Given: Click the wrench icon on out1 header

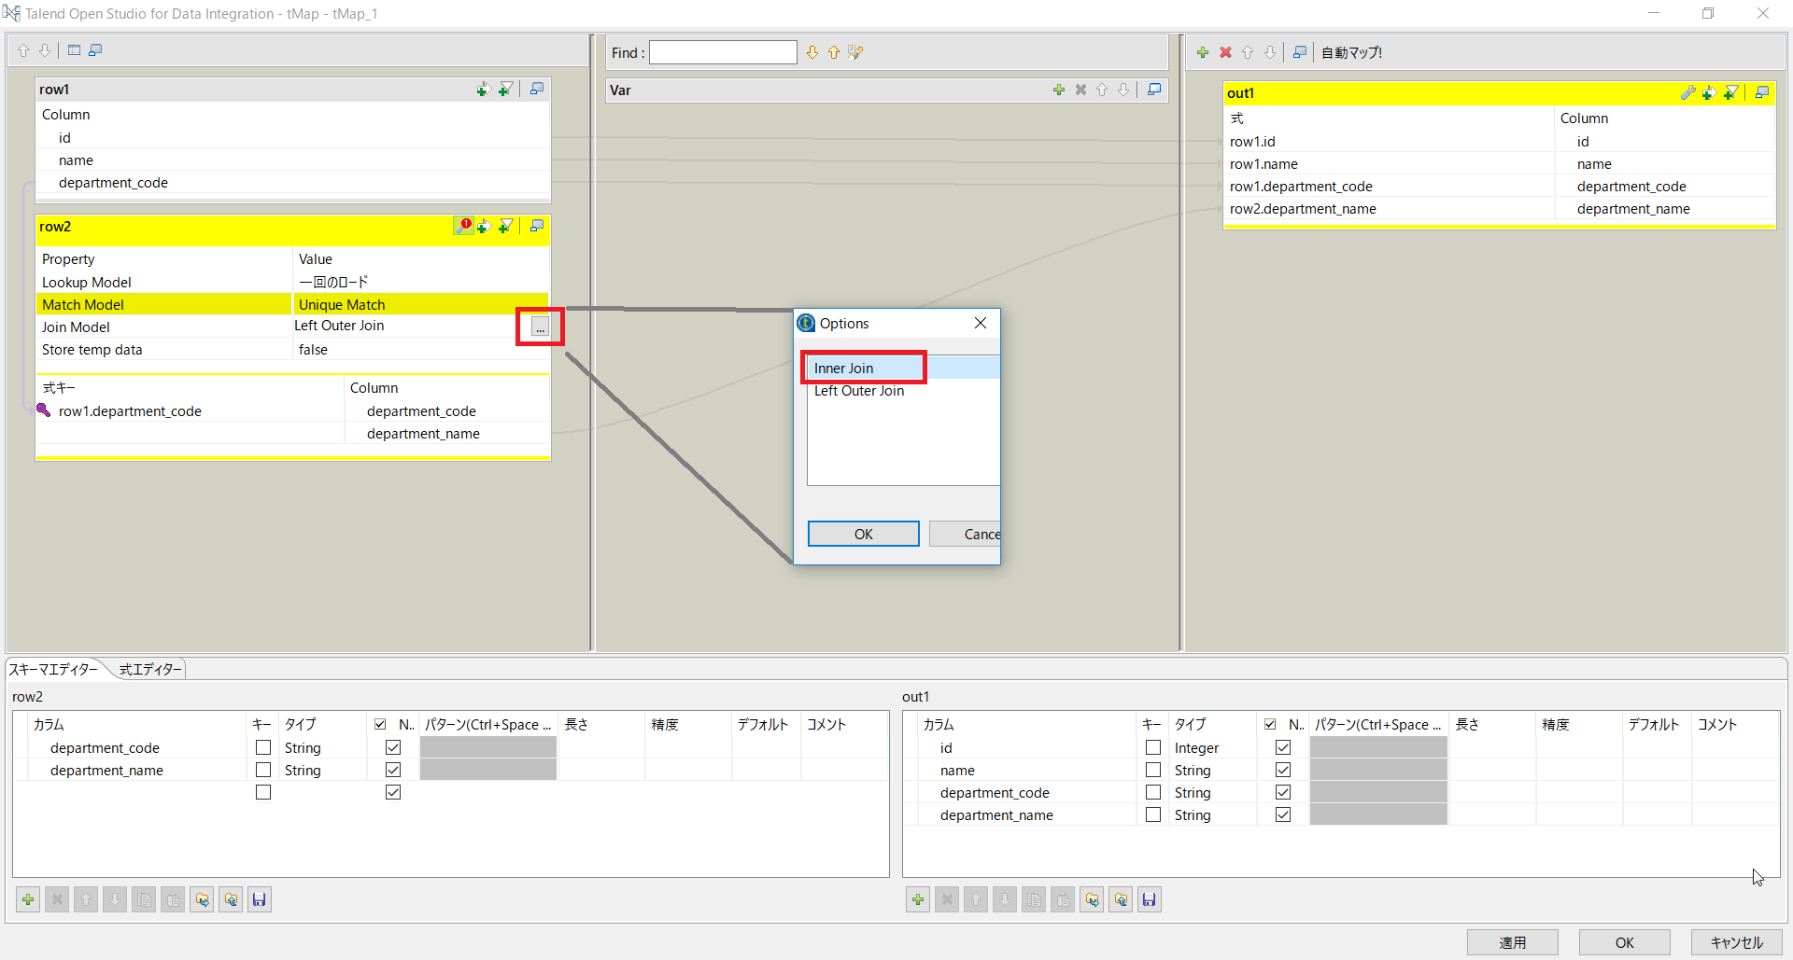Looking at the screenshot, I should coord(1688,93).
